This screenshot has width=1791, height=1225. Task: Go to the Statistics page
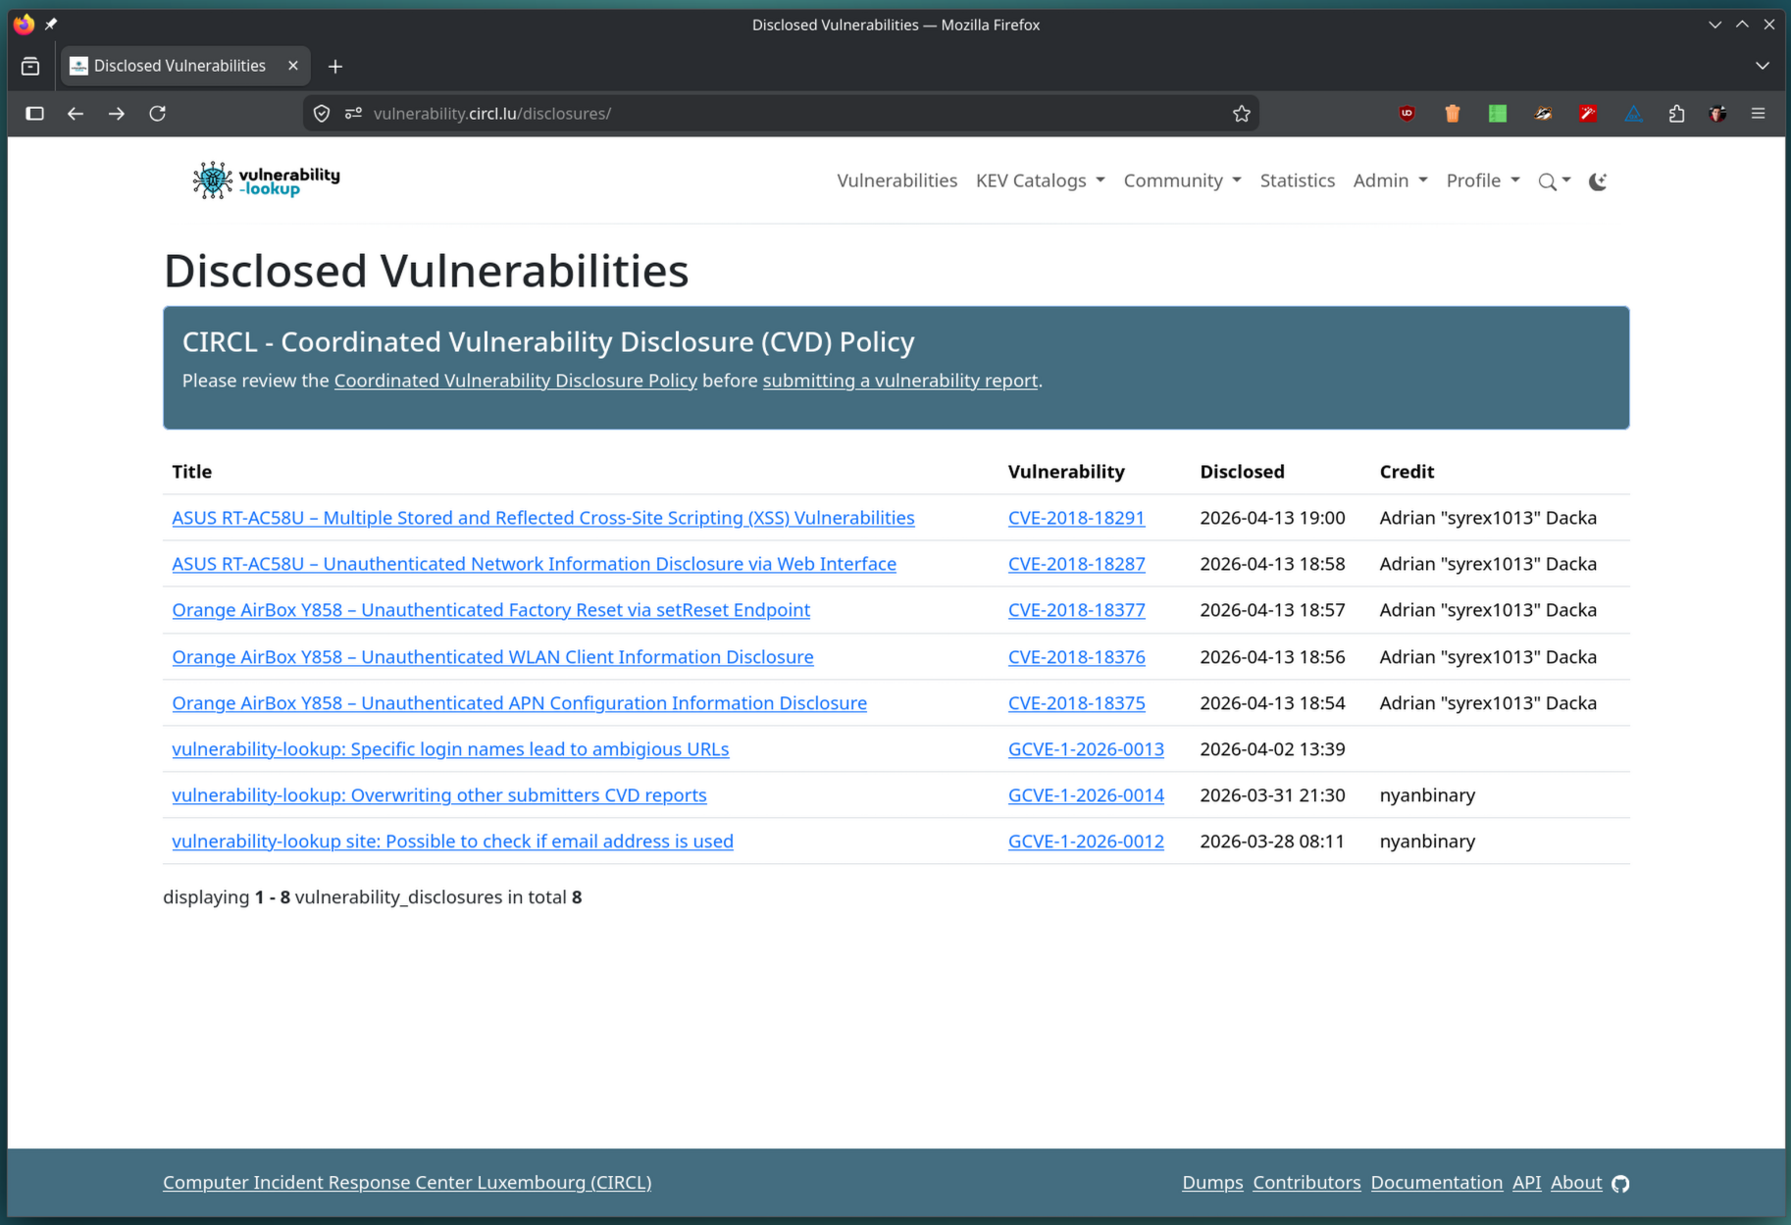pos(1297,180)
